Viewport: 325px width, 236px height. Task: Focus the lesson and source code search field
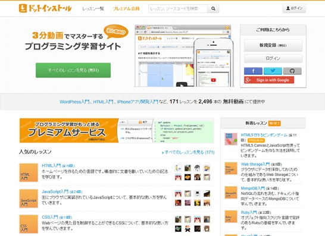pyautogui.click(x=178, y=8)
